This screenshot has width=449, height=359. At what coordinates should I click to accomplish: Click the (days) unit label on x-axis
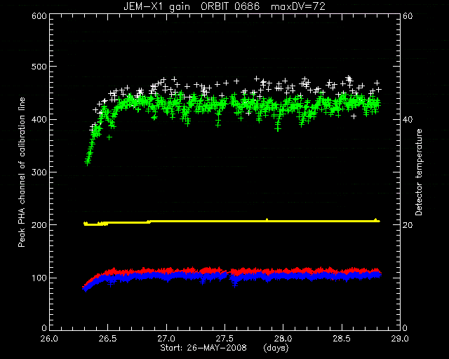pos(276,348)
